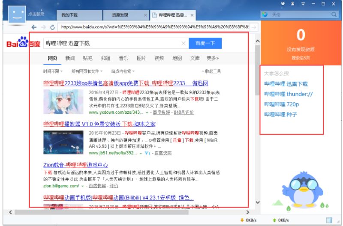Go forward with the forward arrow
This screenshot has height=226, width=343.
44,27
